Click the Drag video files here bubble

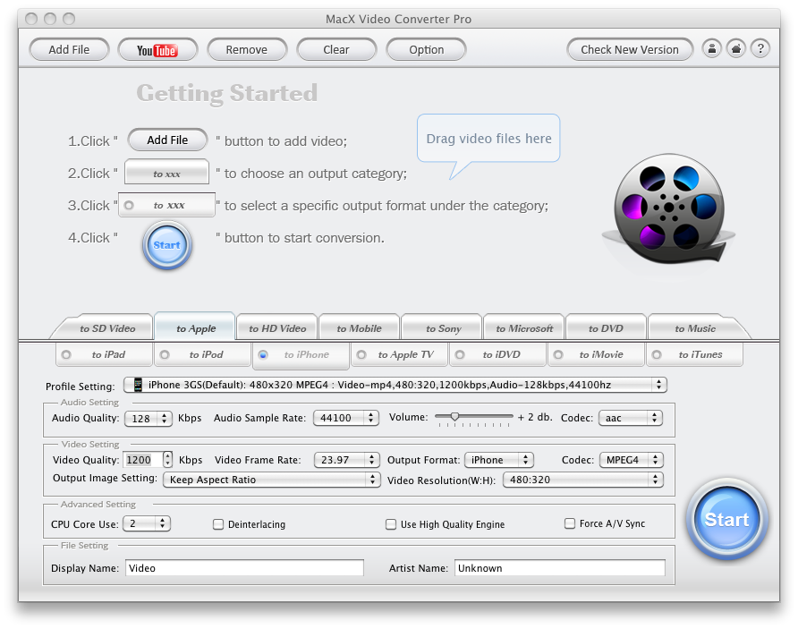(488, 139)
